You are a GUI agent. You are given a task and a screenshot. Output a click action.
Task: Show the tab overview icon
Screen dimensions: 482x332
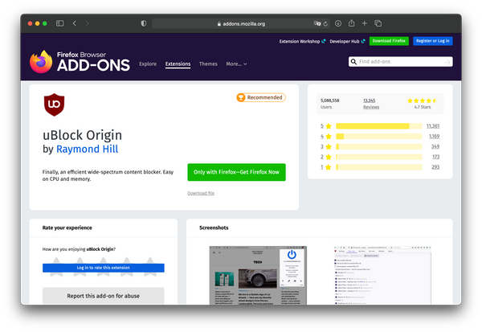point(378,23)
